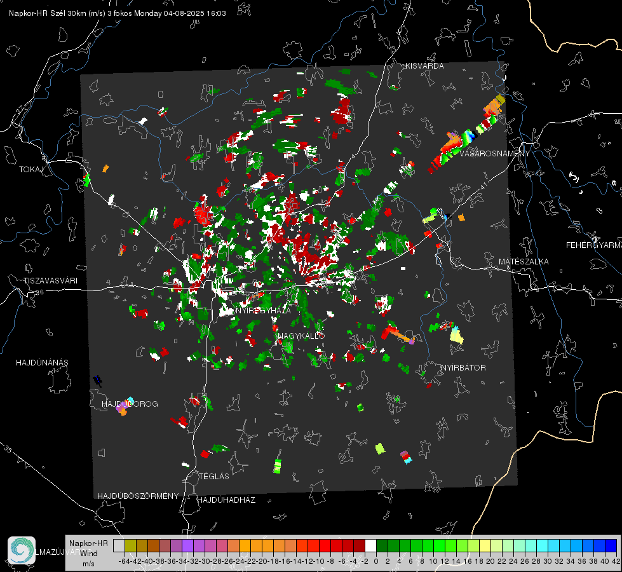Click the VÁSÁROSNAMÉNY town label
This screenshot has width=622, height=572.
coord(495,154)
